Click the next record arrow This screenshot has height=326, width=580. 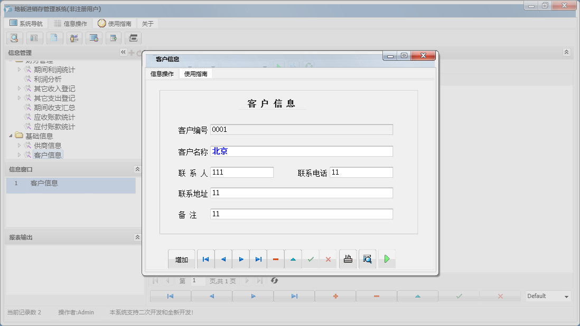click(x=240, y=259)
